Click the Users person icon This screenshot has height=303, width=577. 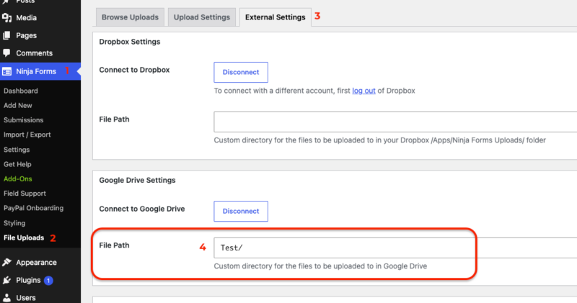pyautogui.click(x=6, y=298)
